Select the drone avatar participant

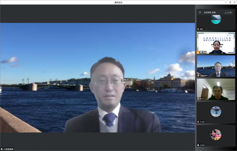(x=216, y=111)
